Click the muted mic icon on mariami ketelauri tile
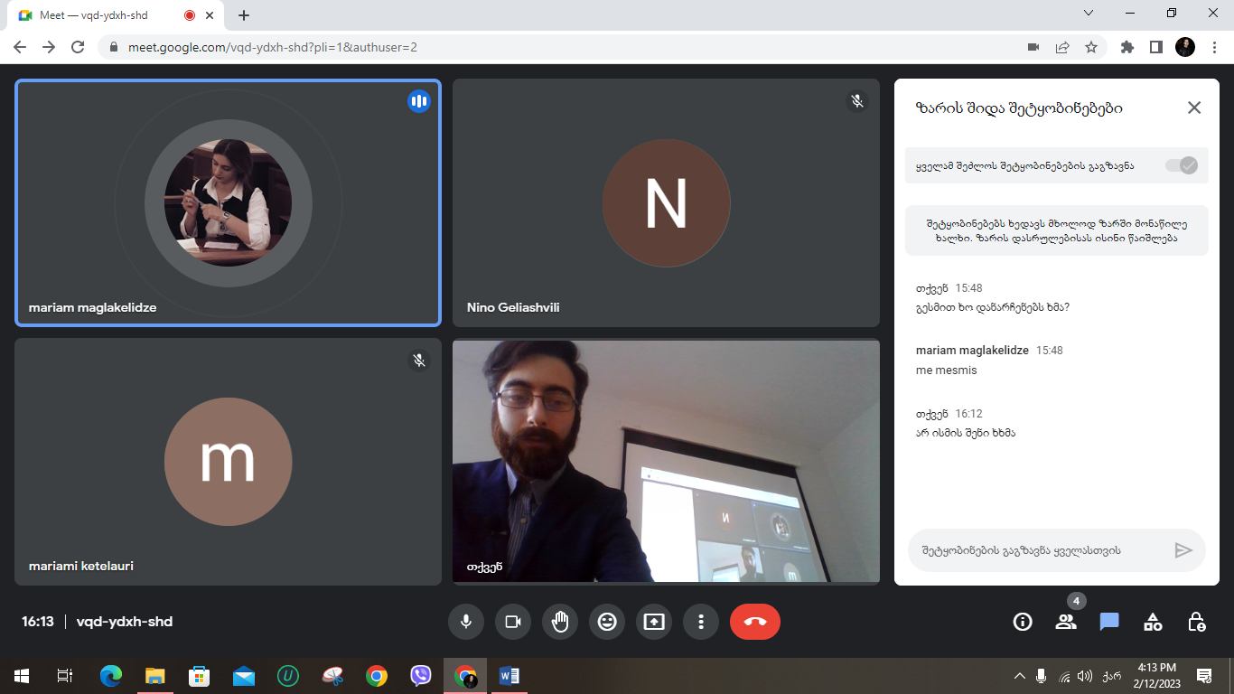Image resolution: width=1234 pixels, height=694 pixels. point(419,360)
